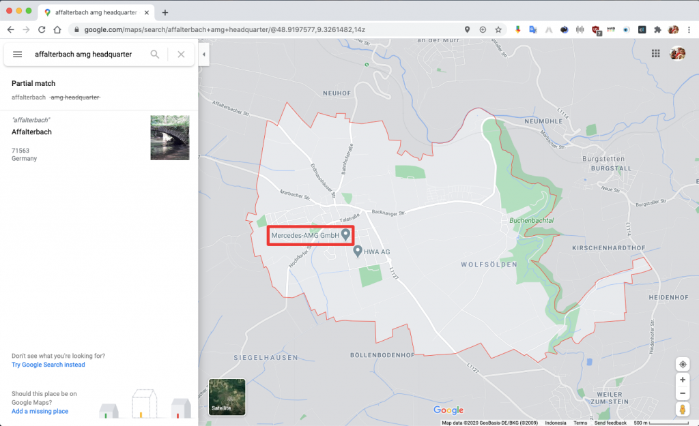Click Indonesia region link in footer
The height and width of the screenshot is (426, 699).
pyautogui.click(x=556, y=423)
